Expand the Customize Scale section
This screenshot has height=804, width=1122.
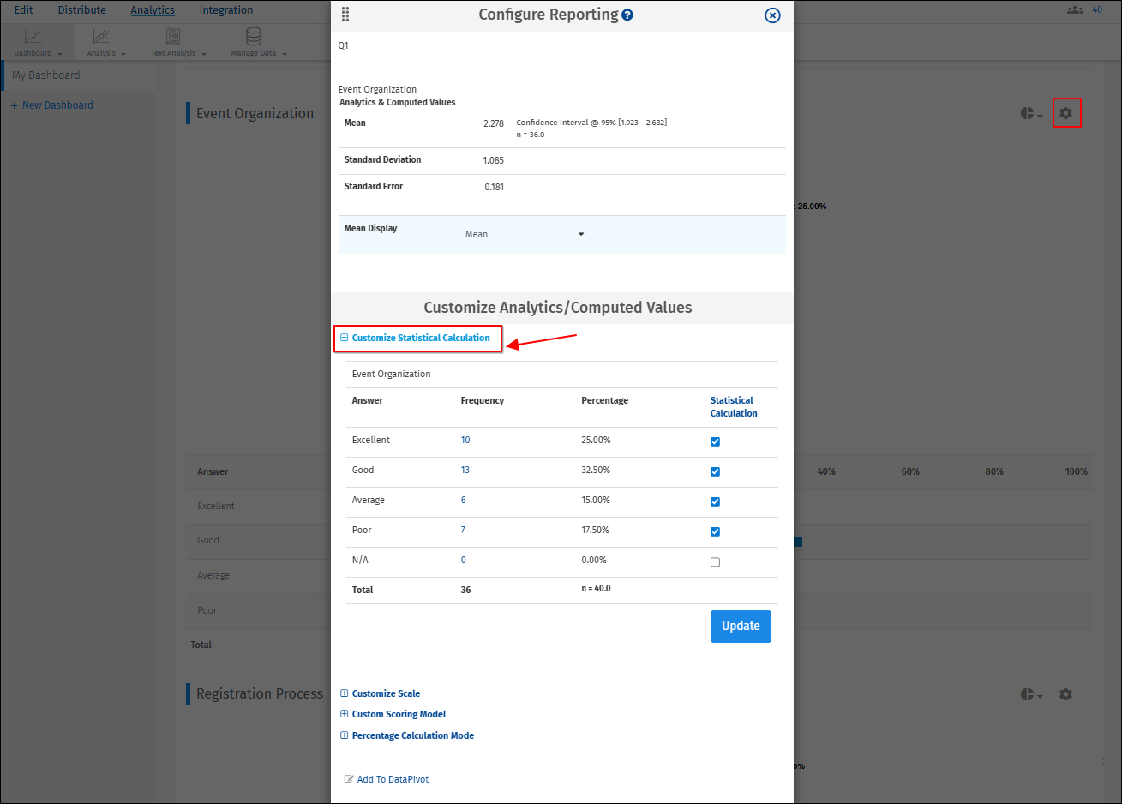tap(386, 693)
